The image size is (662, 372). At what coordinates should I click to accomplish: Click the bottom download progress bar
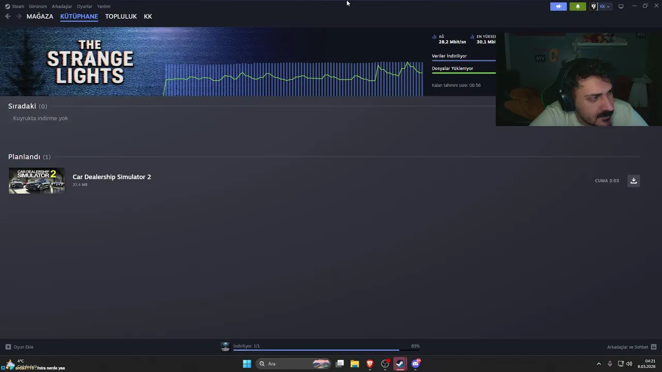point(326,350)
